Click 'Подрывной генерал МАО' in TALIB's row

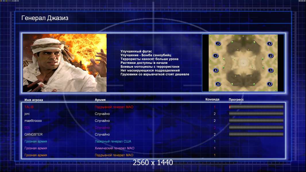tap(114, 107)
